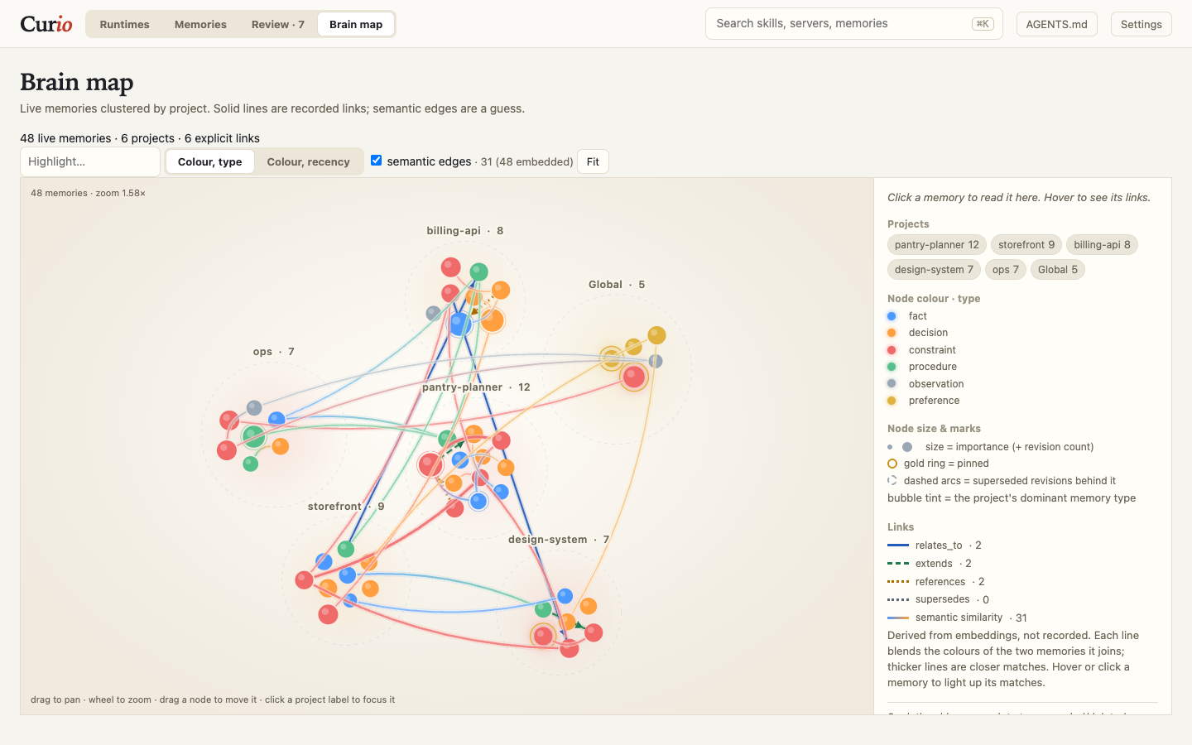
Task: Click the orange decision legend swatch
Action: (x=892, y=333)
